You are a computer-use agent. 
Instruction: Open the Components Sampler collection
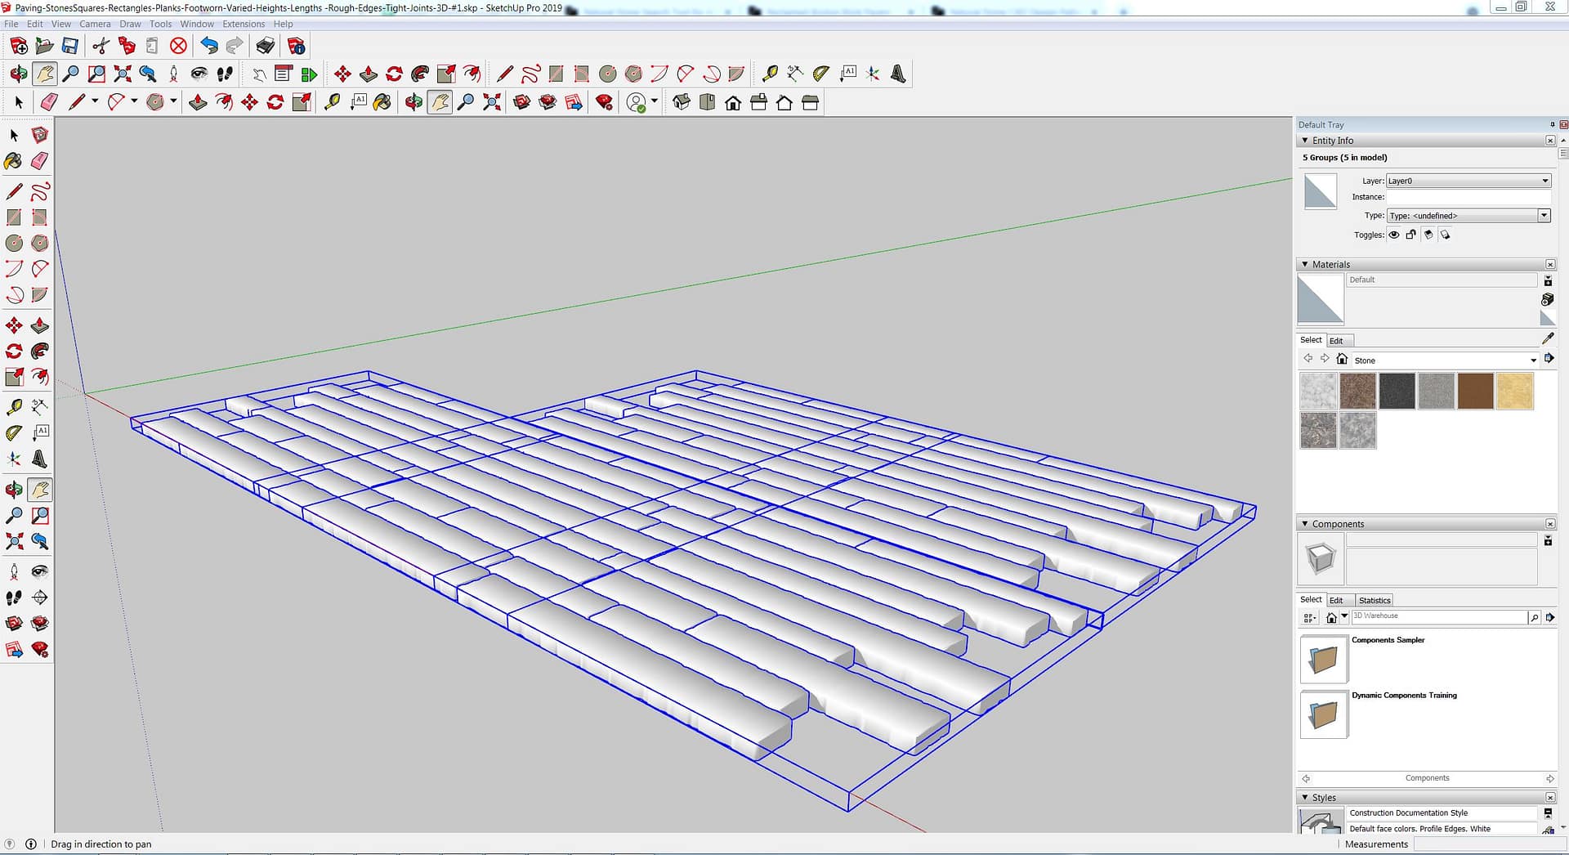[1323, 659]
